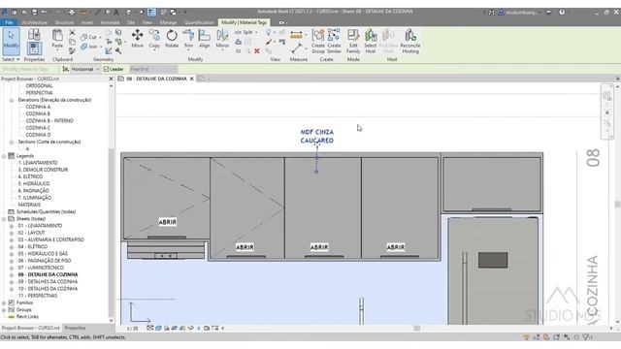
Task: Select sheet 11 - PERSPECTIVAS
Action: click(38, 296)
